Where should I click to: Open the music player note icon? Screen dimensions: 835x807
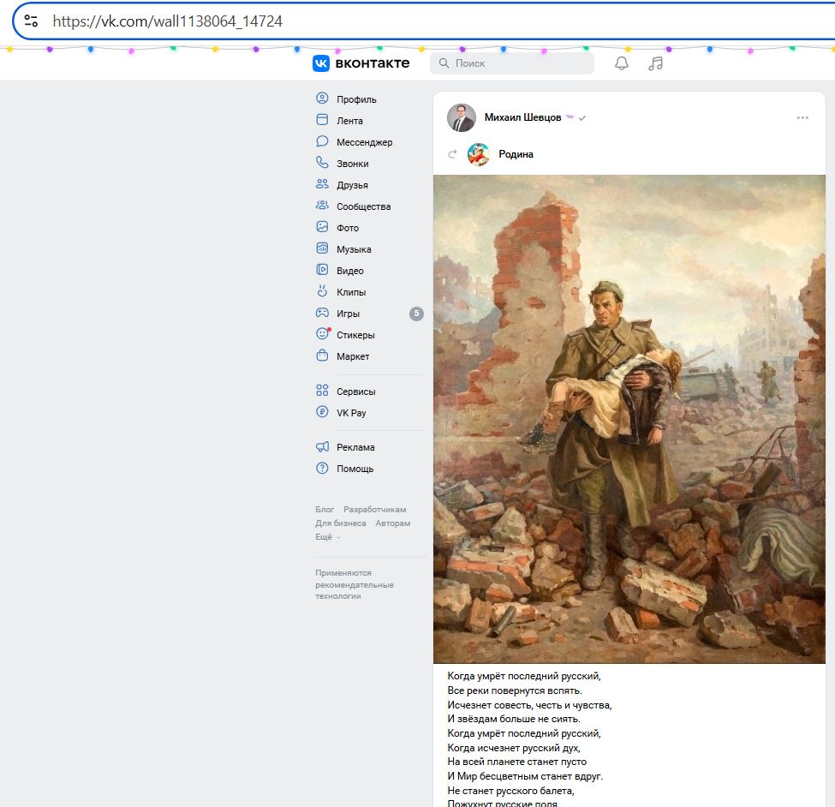pos(655,63)
